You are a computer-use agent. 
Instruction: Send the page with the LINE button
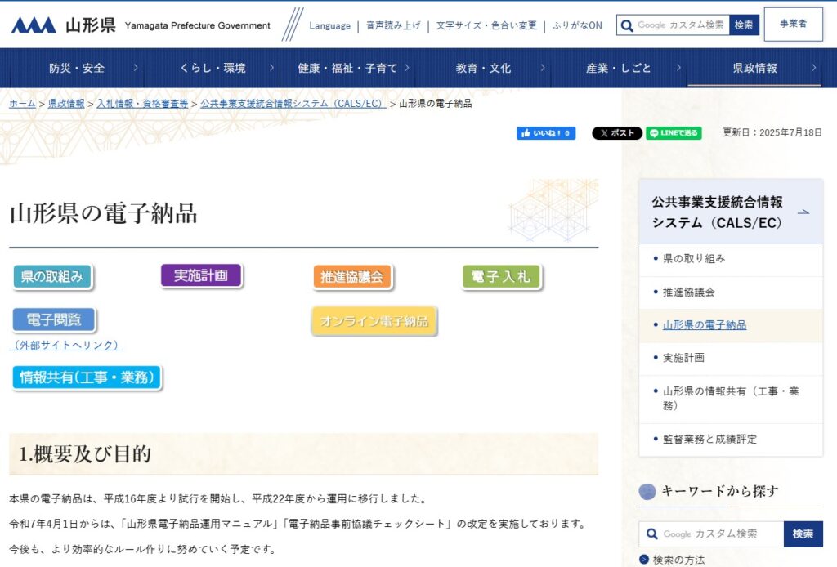pos(674,133)
